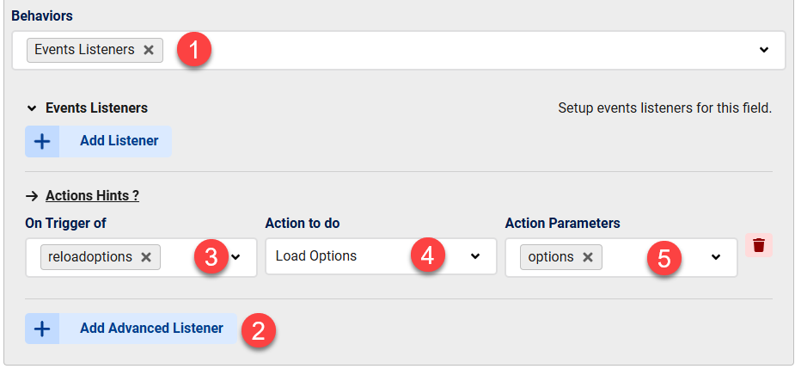Open the On Trigger of dropdown arrow
This screenshot has width=795, height=375.
[235, 257]
